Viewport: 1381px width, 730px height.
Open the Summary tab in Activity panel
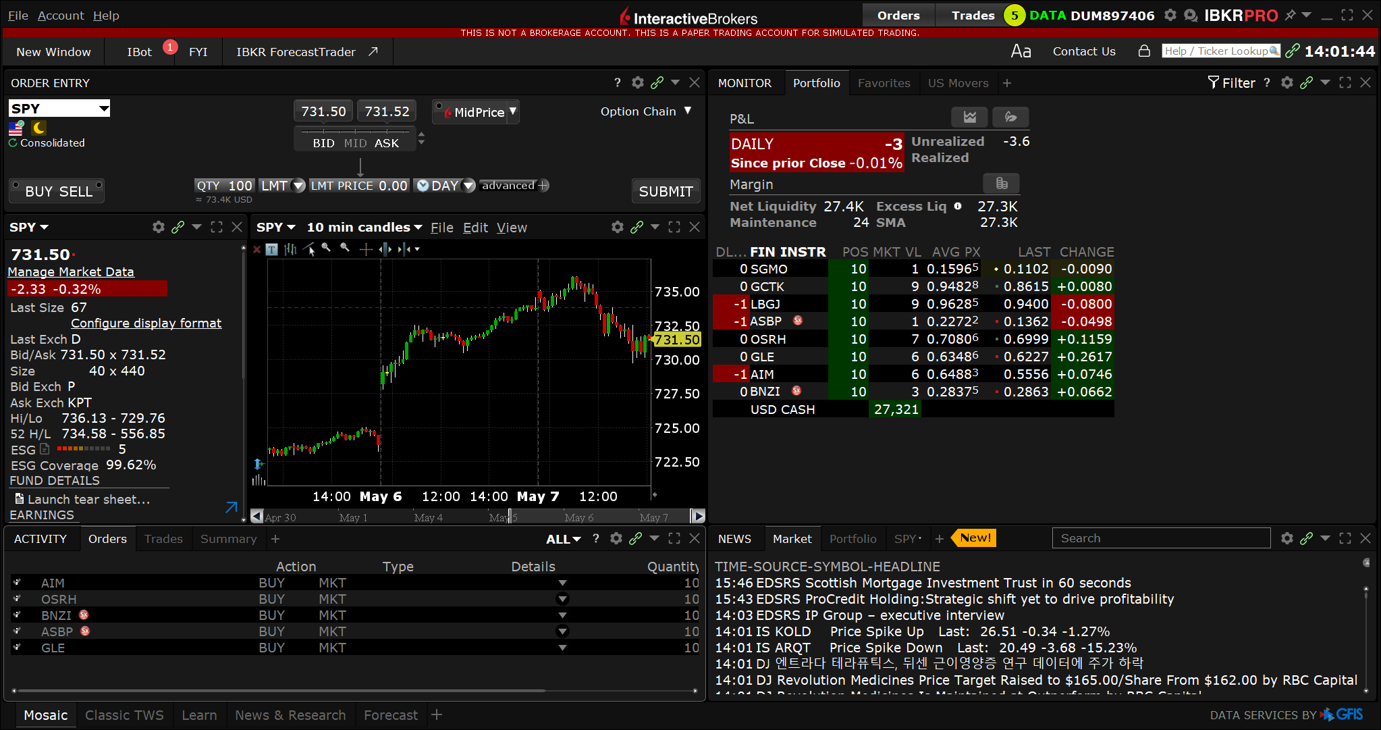point(228,538)
